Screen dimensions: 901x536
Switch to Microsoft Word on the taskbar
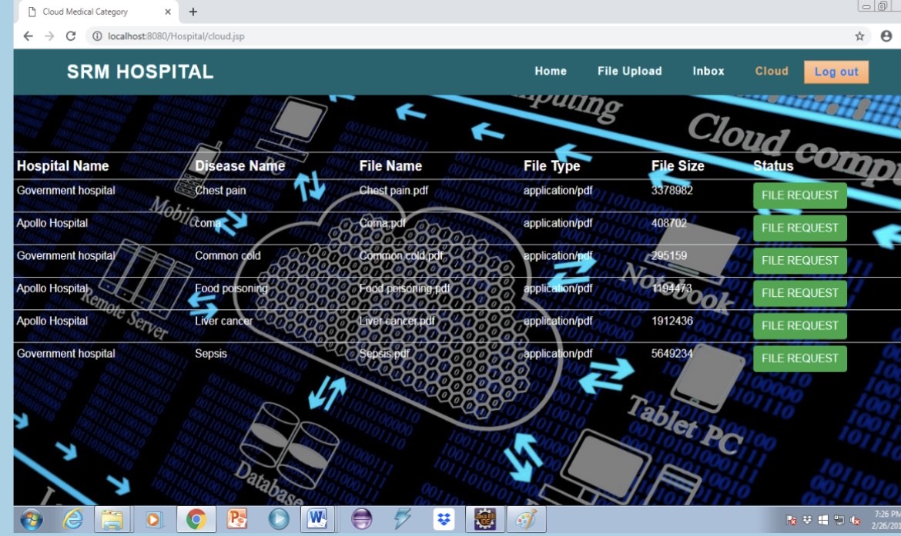coord(317,519)
